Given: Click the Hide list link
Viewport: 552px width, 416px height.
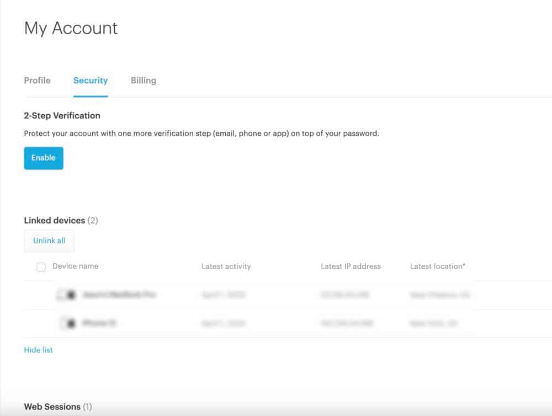Looking at the screenshot, I should (x=39, y=350).
